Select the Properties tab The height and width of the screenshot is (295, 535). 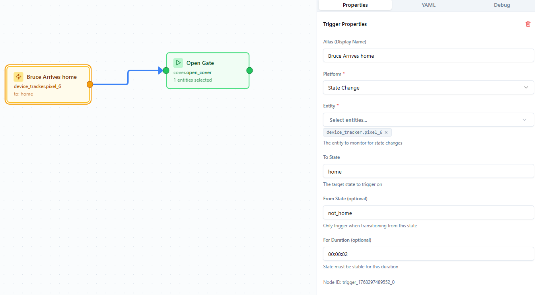(x=355, y=5)
